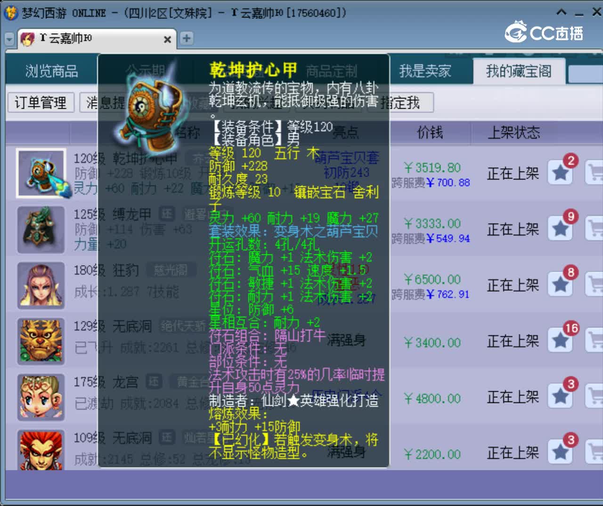Click cross-server fee ¥762.91
The image size is (603, 506).
[x=448, y=294]
